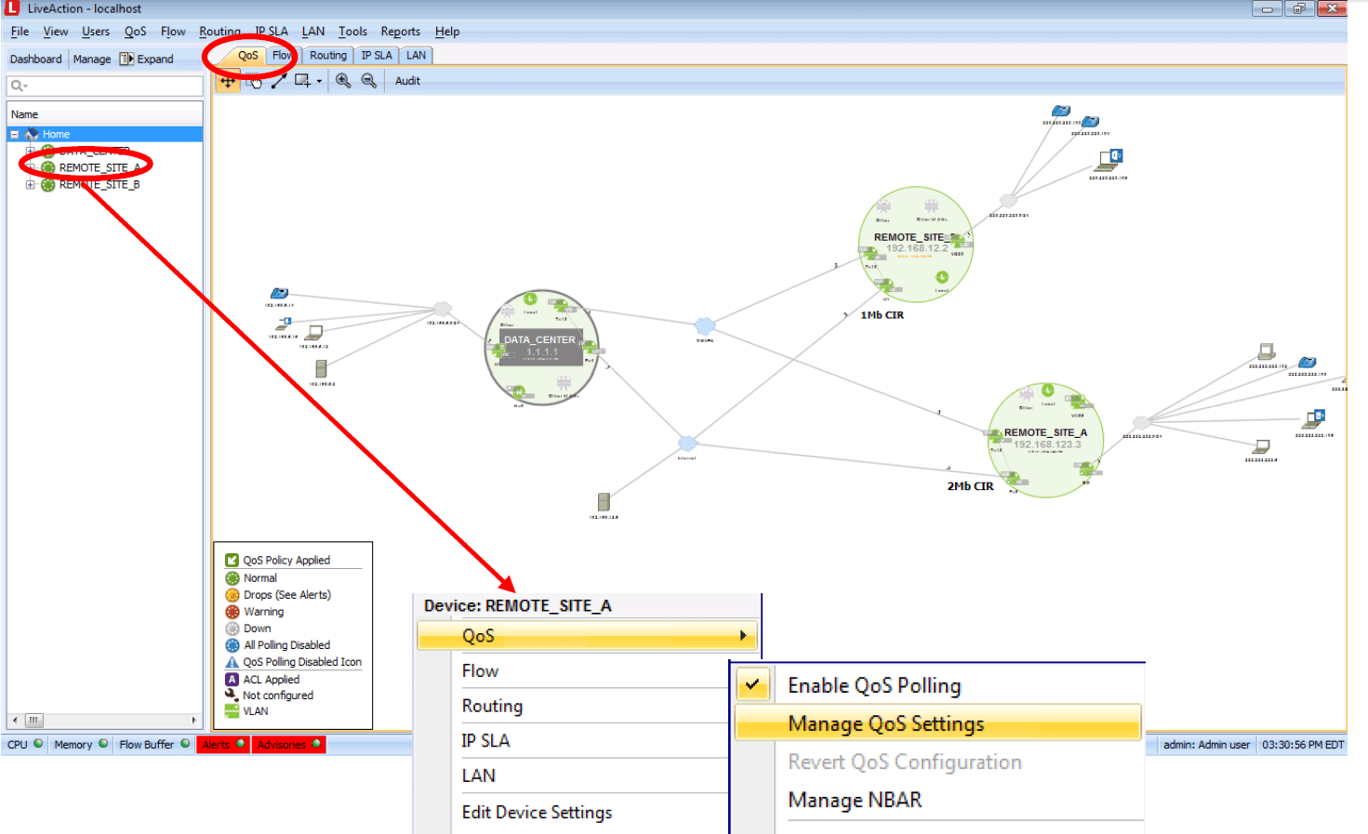Open the Users menu

[x=96, y=32]
